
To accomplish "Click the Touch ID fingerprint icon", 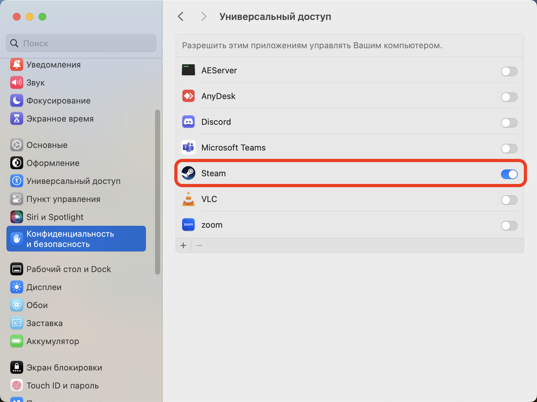I will [x=17, y=385].
